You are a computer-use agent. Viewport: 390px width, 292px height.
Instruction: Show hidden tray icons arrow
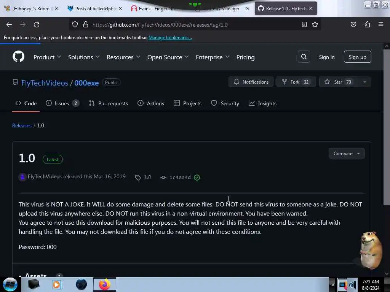point(333,285)
